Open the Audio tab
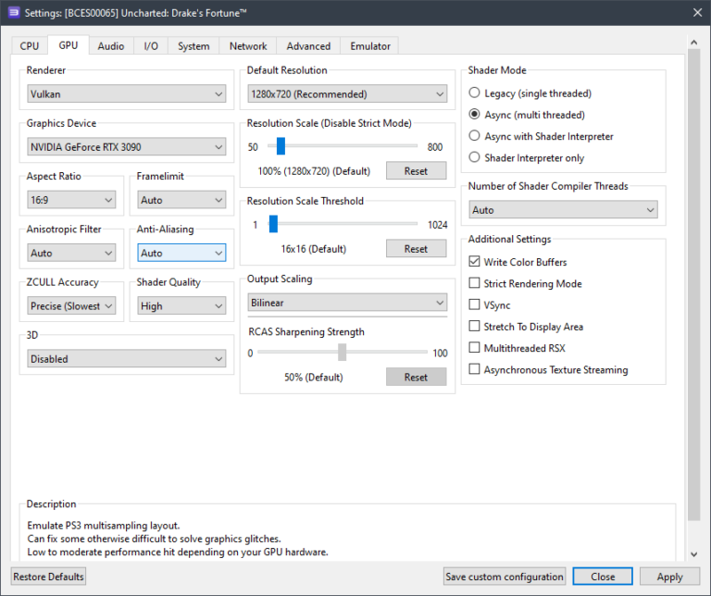 pyautogui.click(x=111, y=46)
